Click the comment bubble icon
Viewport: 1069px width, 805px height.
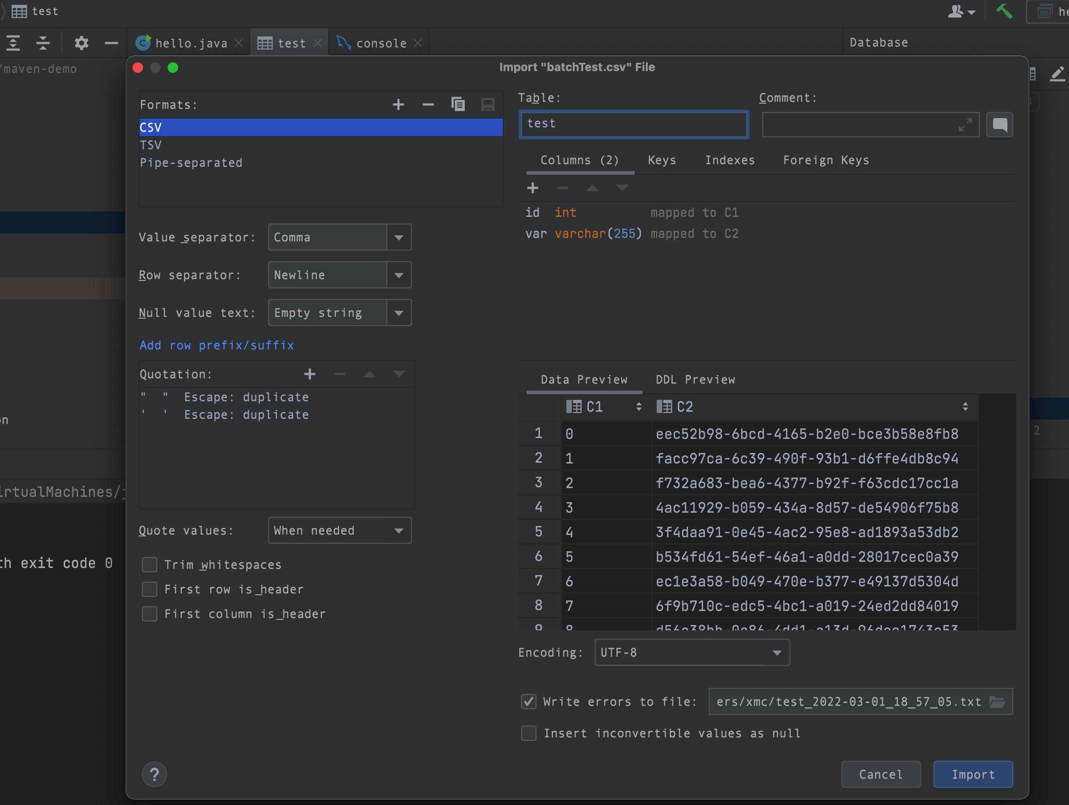(999, 125)
